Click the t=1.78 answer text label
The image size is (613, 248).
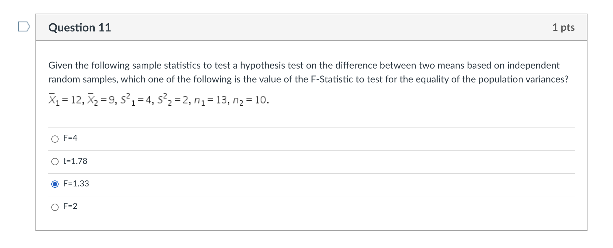point(75,162)
